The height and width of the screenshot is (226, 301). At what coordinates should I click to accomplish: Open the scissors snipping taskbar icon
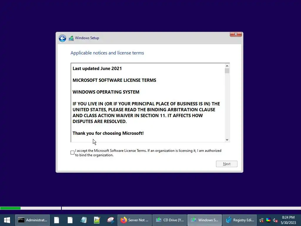[x=111, y=220]
